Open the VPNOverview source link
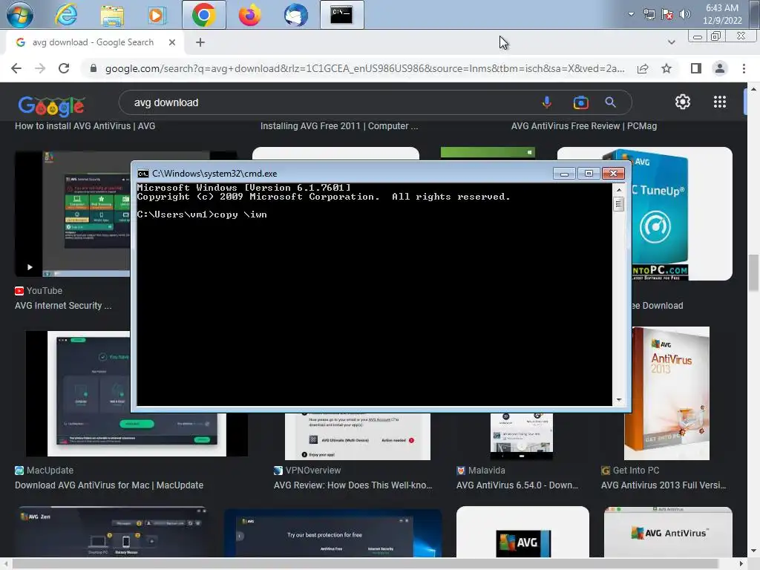760x570 pixels. [307, 471]
